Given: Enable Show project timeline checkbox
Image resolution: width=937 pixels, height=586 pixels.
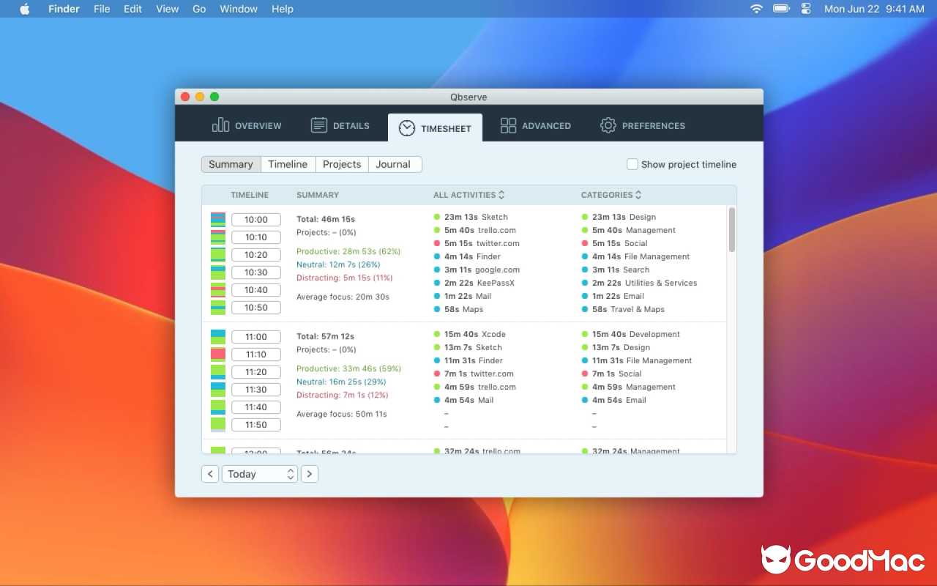Looking at the screenshot, I should coord(632,164).
